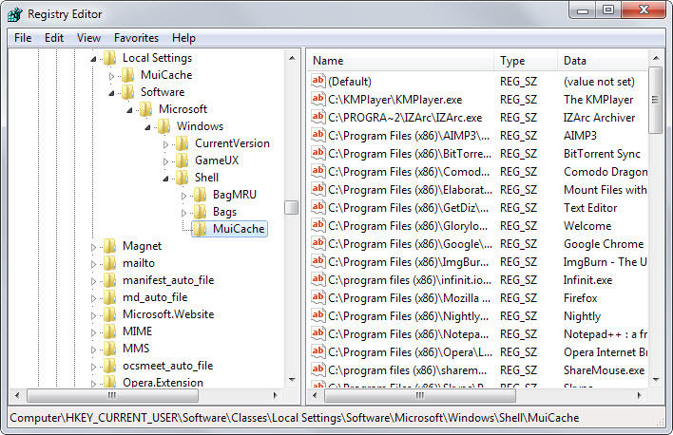The image size is (673, 435).
Task: Expand the Bags tree node
Action: click(183, 213)
